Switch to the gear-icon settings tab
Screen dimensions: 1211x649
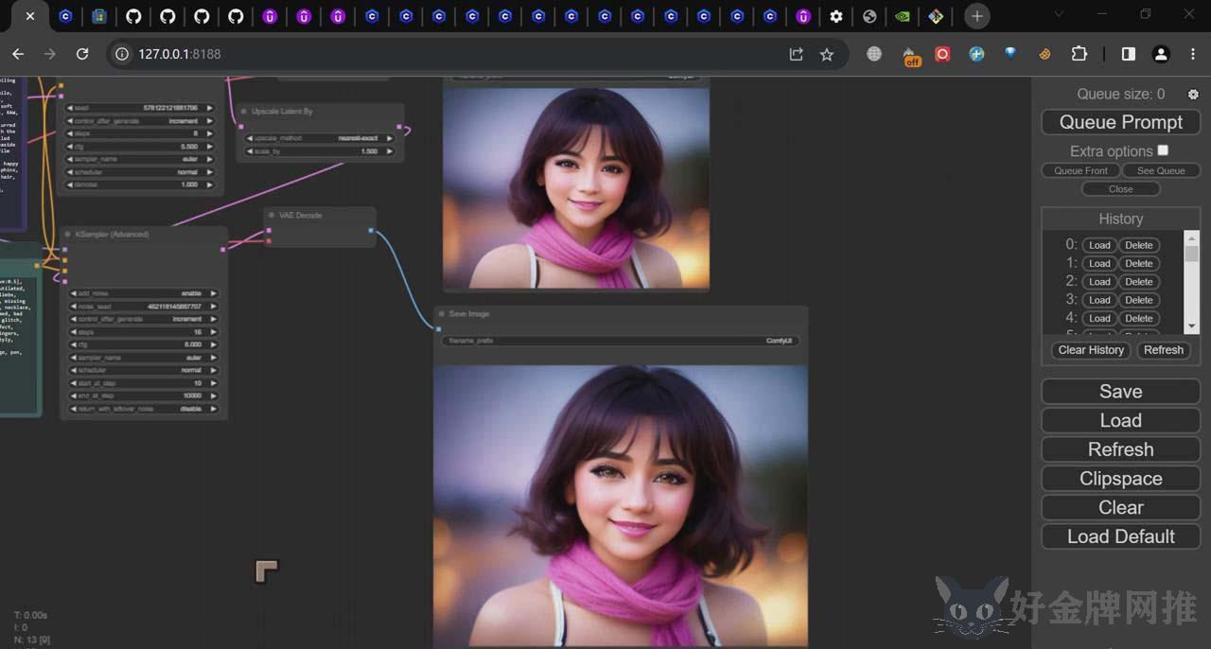click(836, 16)
